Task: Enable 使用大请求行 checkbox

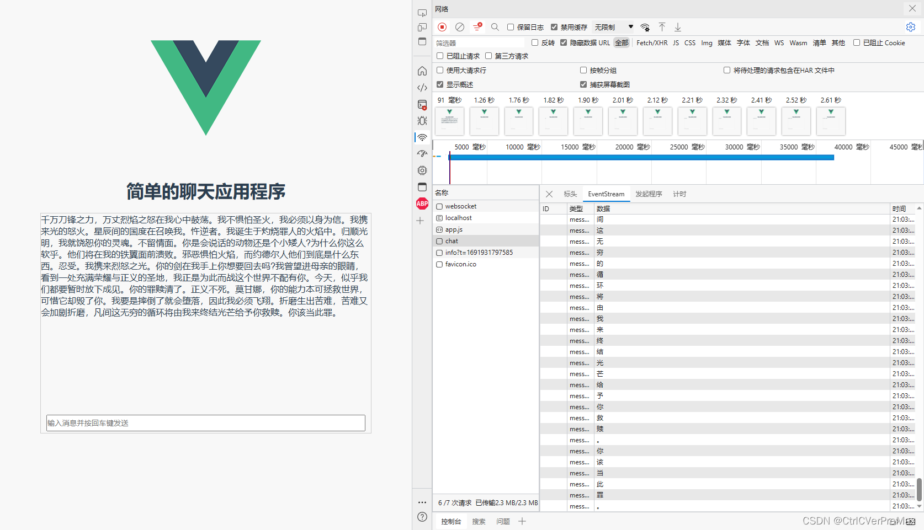Action: (x=440, y=70)
